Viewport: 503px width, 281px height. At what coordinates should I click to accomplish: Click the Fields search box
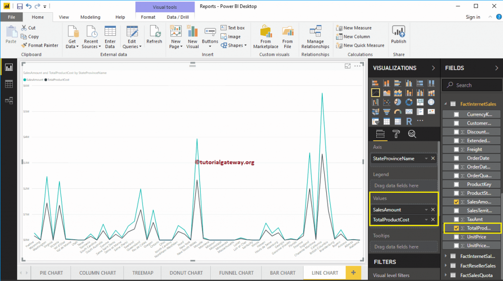(472, 85)
